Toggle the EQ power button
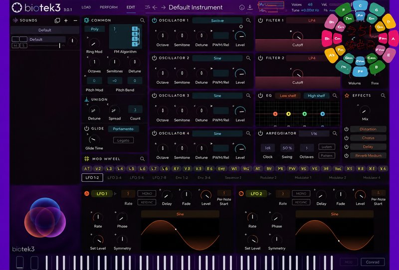Image resolution: width=399 pixels, height=270 pixels. pos(260,96)
